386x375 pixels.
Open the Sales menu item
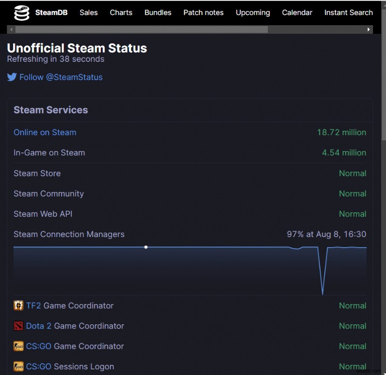click(x=89, y=13)
